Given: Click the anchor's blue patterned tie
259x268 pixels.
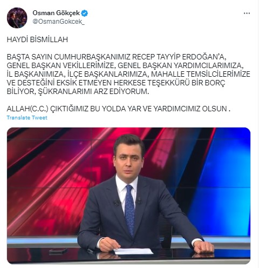Looking at the screenshot, I should tap(130, 210).
